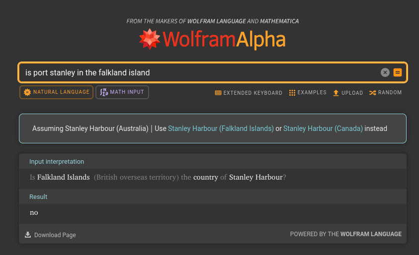Click the examples grid icon

point(292,93)
